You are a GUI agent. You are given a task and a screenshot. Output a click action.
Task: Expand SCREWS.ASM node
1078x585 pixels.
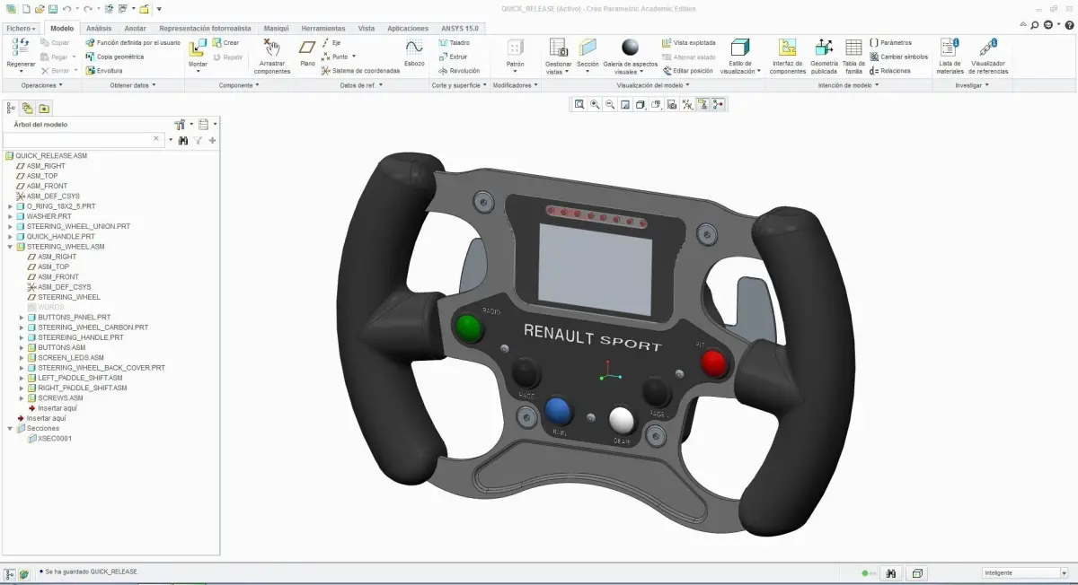pyautogui.click(x=22, y=397)
